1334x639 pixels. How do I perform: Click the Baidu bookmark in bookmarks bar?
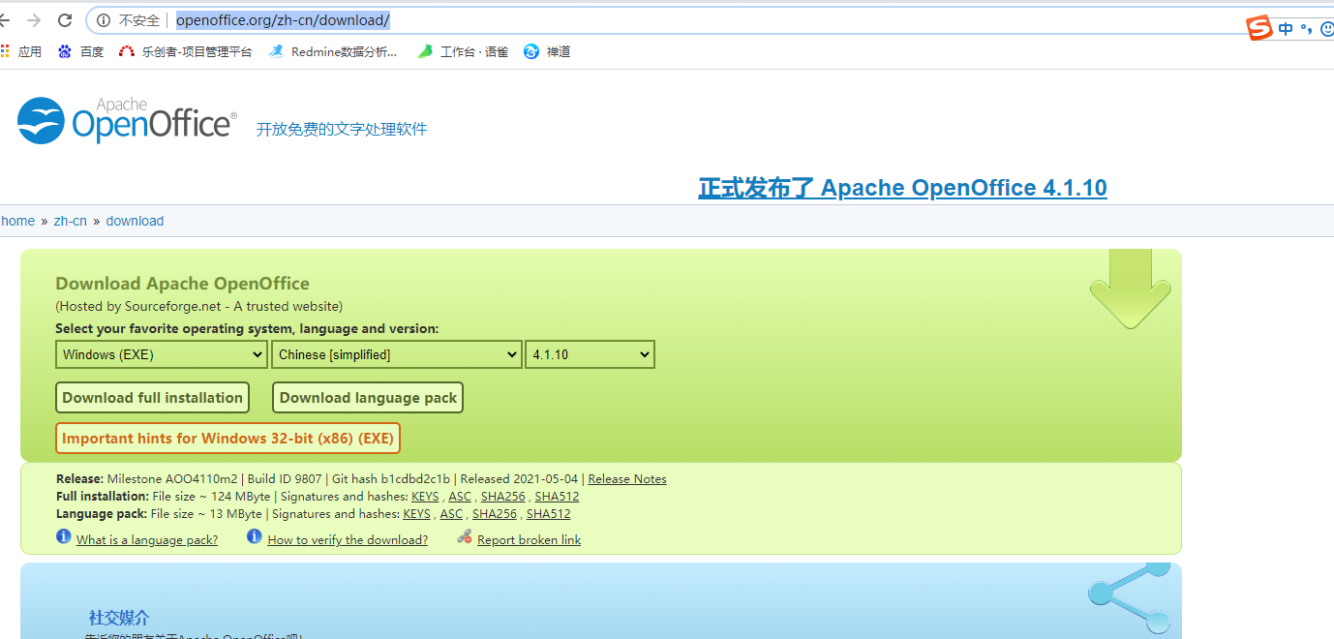coord(81,52)
